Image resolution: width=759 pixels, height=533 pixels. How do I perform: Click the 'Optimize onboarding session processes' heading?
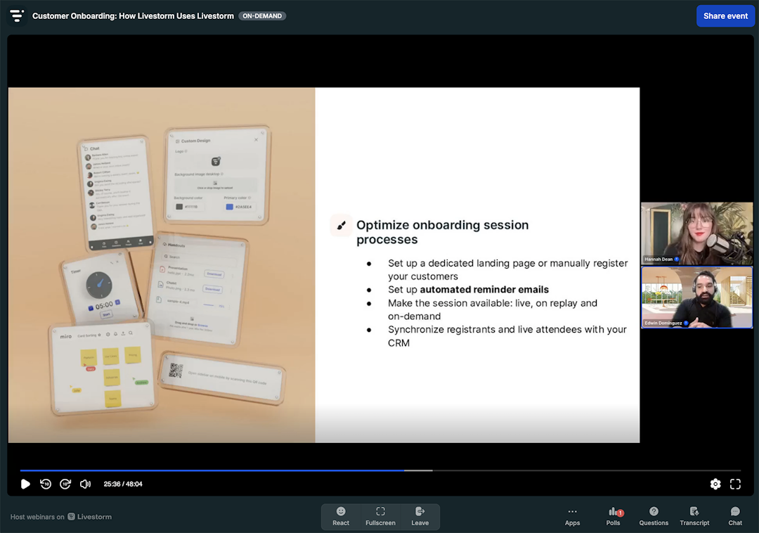tap(443, 232)
